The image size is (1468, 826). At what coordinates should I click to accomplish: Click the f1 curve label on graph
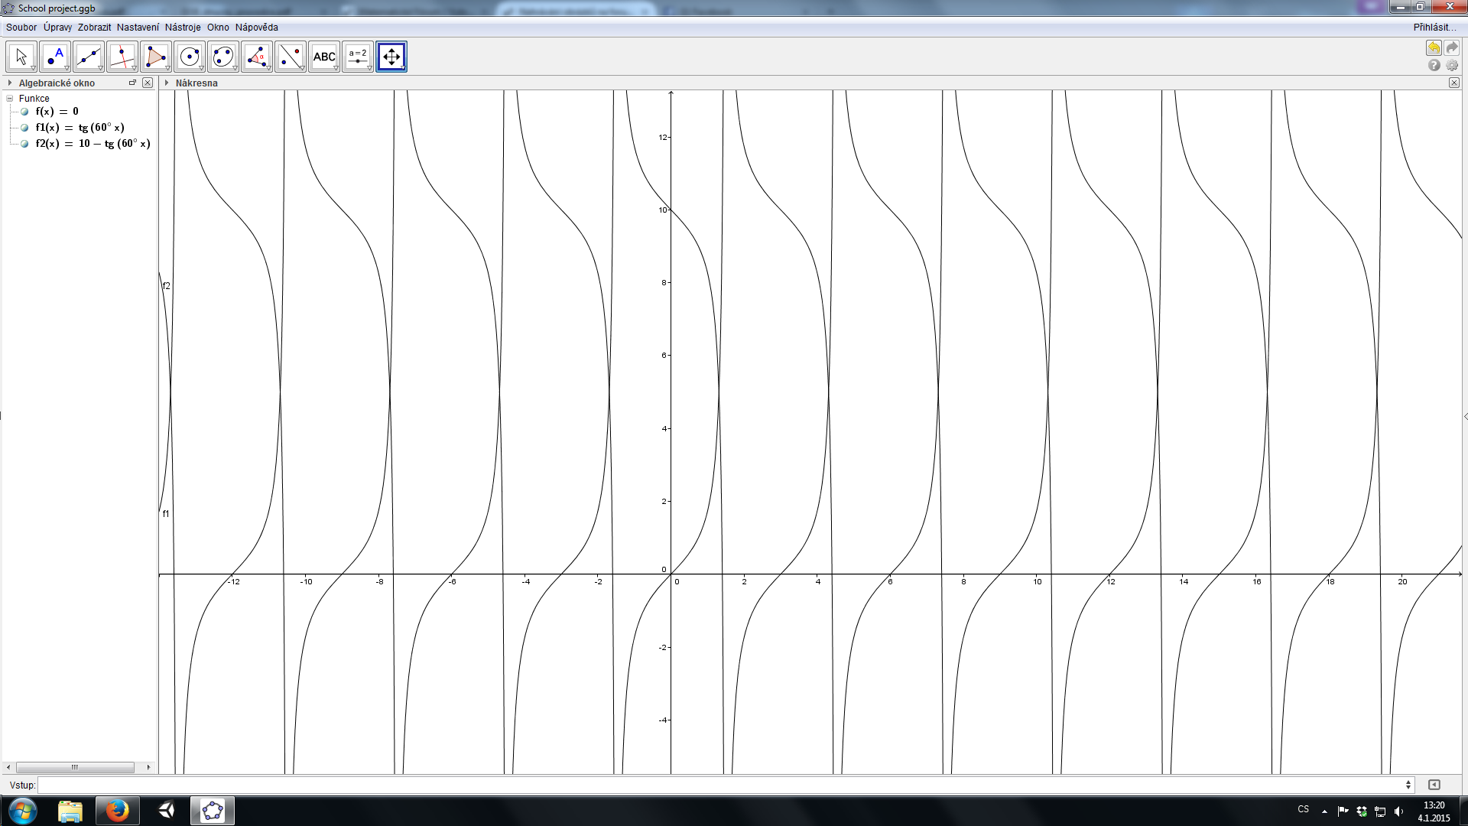click(x=166, y=514)
